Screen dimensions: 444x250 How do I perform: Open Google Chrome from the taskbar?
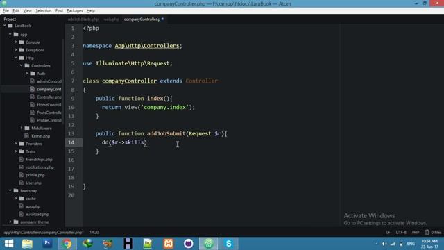pyautogui.click(x=67, y=244)
